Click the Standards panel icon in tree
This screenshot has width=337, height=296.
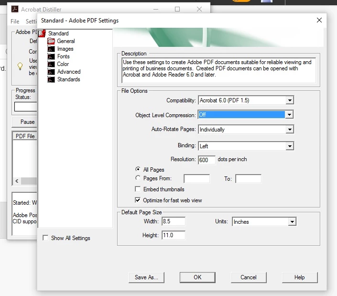click(51, 79)
